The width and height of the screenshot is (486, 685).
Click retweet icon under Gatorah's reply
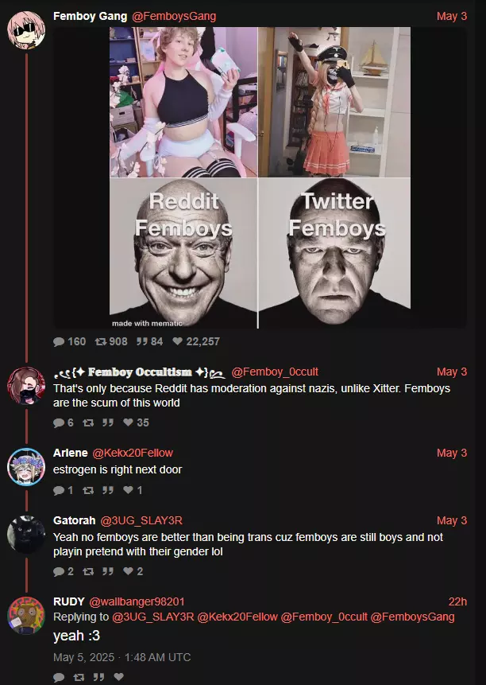pos(88,571)
